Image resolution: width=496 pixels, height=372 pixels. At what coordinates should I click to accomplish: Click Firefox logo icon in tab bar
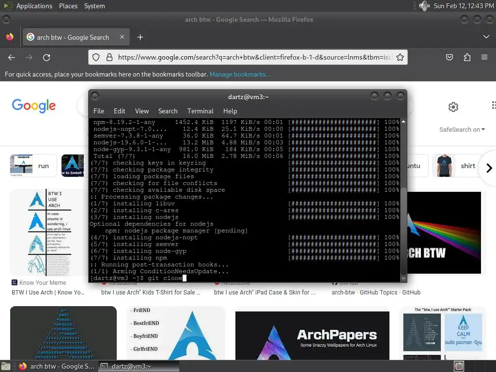(10, 37)
